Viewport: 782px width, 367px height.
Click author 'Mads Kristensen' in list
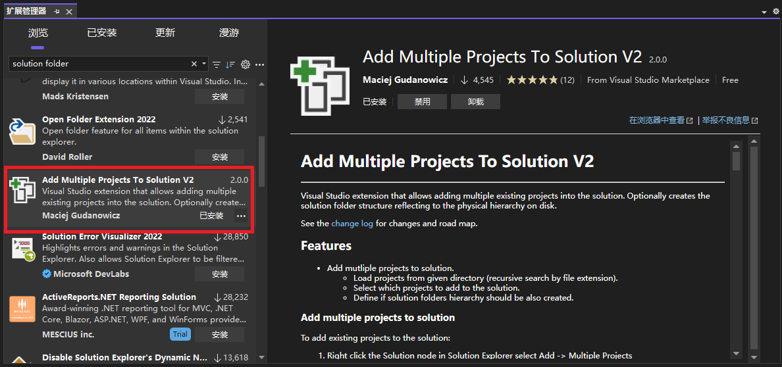tap(75, 96)
